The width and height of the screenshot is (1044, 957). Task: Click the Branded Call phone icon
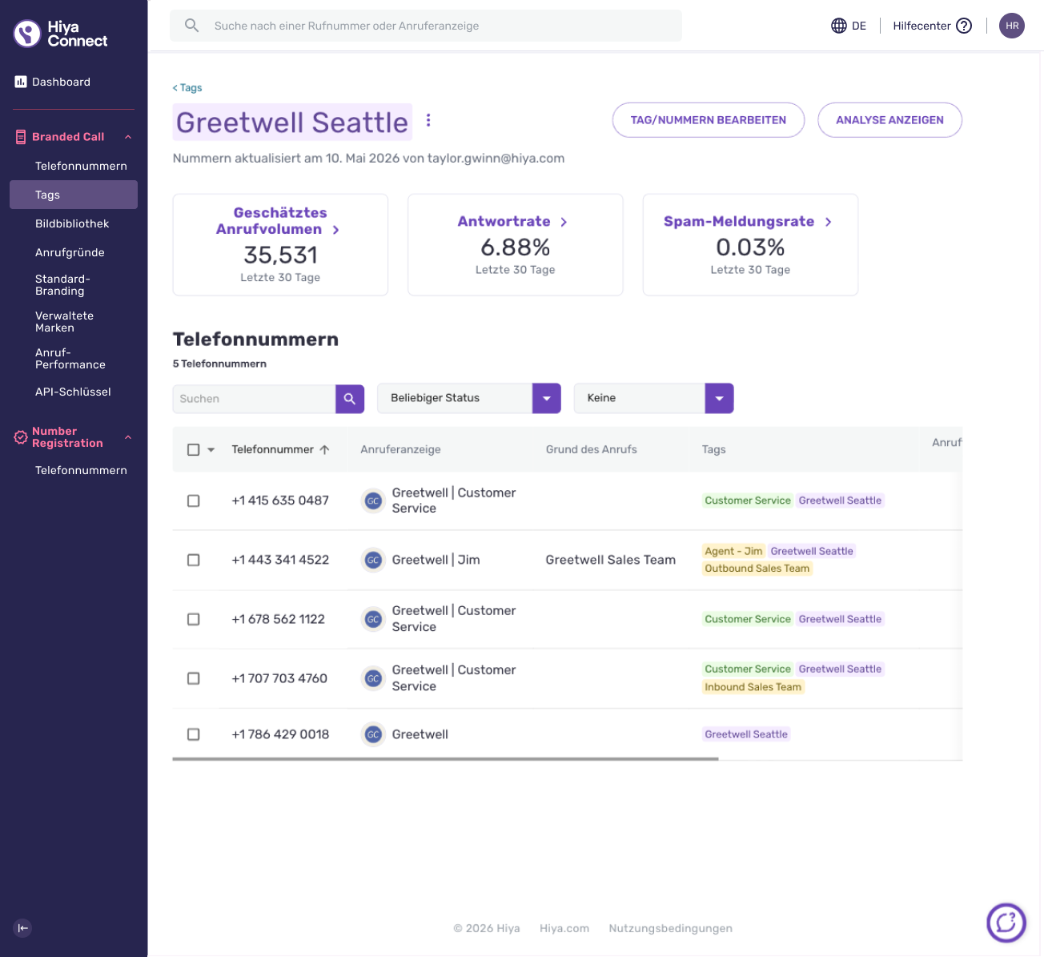[21, 137]
